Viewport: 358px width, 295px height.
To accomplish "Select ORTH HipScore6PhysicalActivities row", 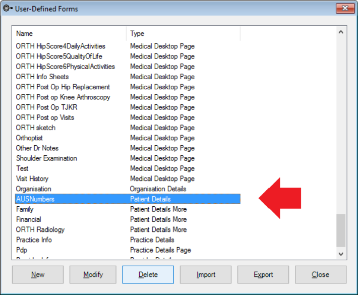I will (x=128, y=67).
